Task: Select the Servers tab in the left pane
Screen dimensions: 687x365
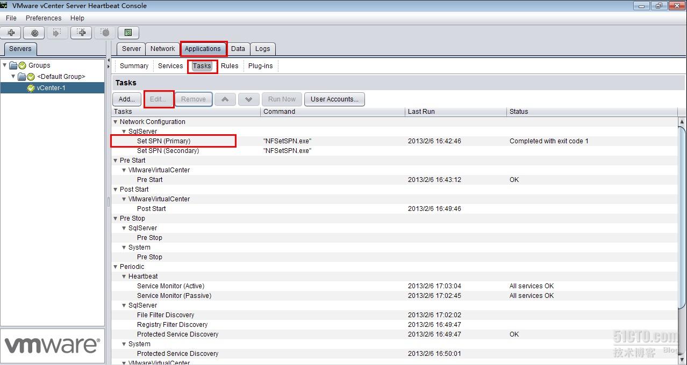Action: 20,49
